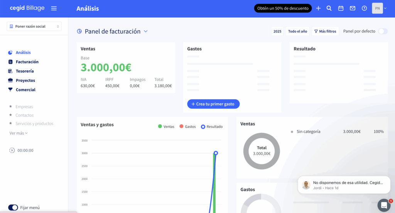Open the calendar icon in header
Screen dimensions: 395x213
coord(341,8)
